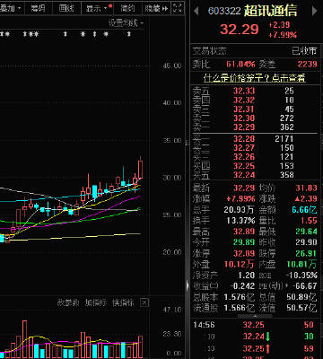Go to next stock arrow

[x=314, y=12]
